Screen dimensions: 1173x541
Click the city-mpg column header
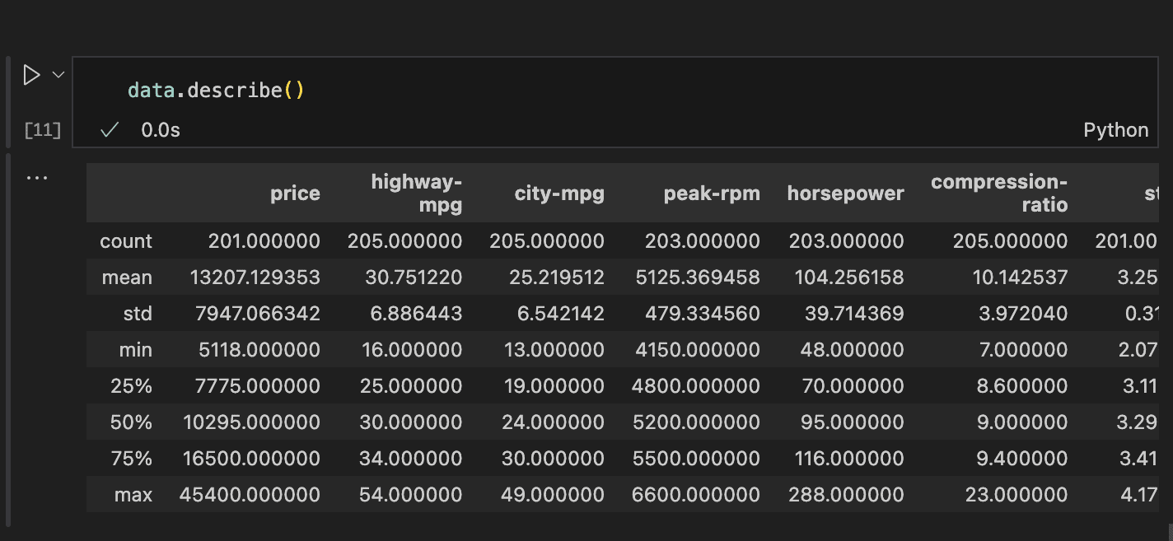(559, 194)
